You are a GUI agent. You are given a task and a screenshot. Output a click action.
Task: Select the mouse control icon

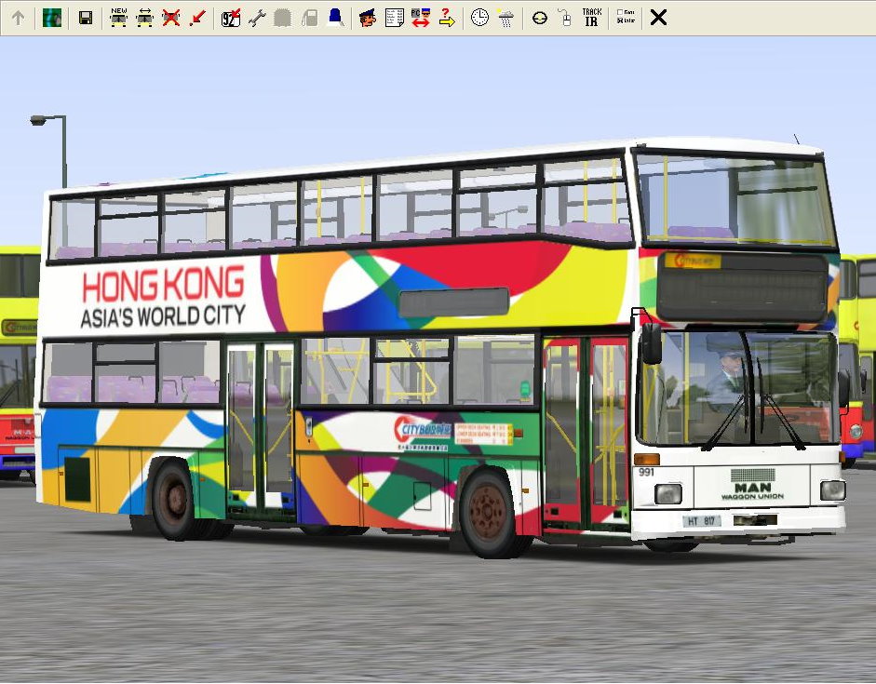click(565, 18)
